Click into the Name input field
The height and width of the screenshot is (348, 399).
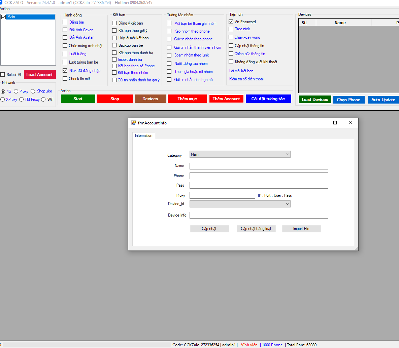coord(259,166)
